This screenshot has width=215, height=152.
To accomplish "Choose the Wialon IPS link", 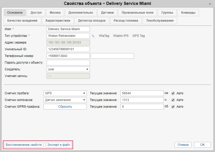I will pos(121,36).
